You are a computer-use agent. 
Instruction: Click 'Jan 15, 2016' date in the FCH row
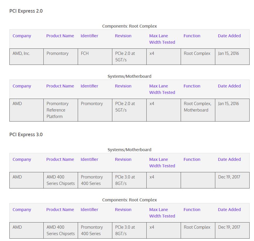coord(228,53)
